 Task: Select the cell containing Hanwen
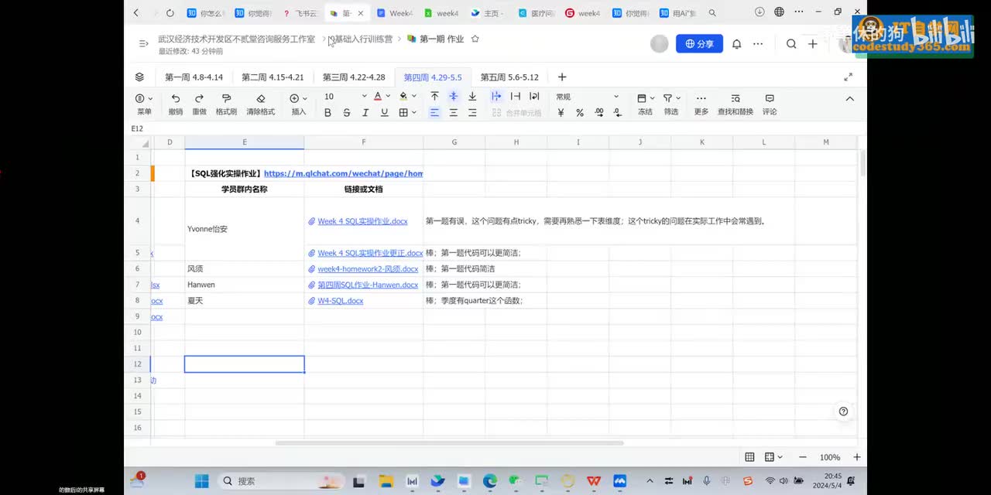pos(245,285)
